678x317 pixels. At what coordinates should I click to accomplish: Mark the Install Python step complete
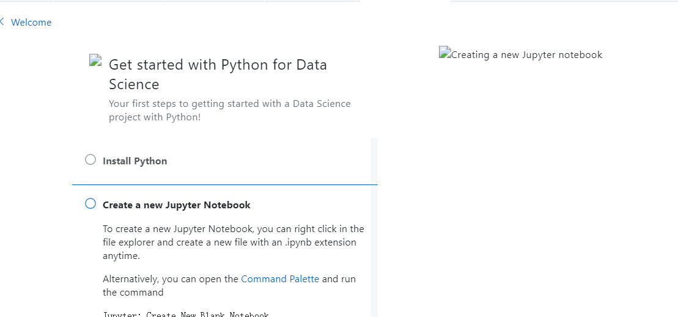pos(90,160)
